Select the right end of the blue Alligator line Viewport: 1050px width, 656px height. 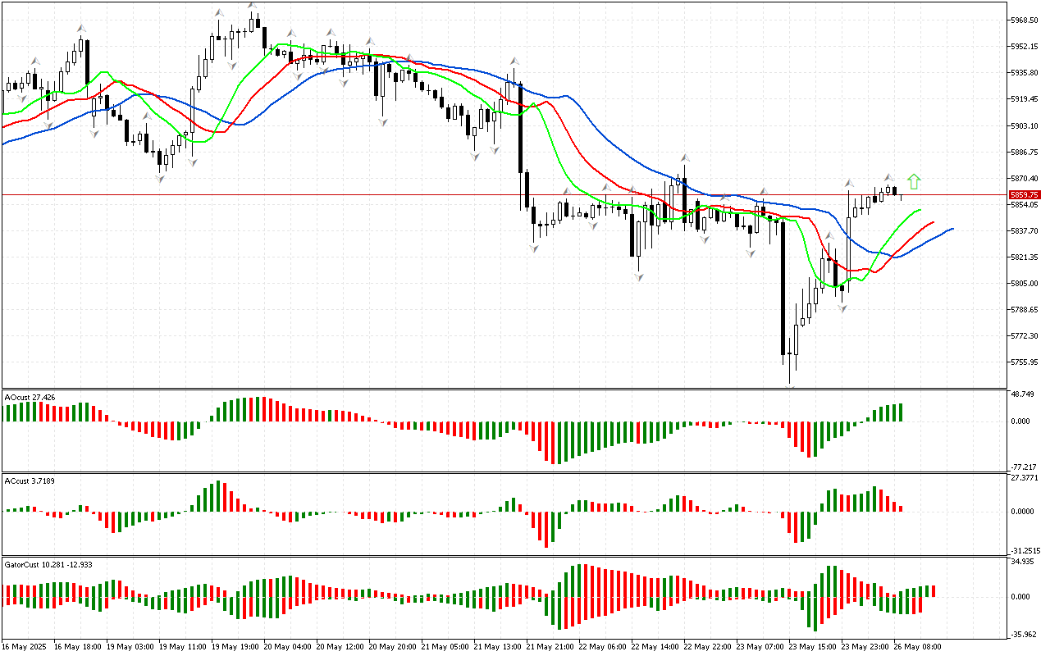pyautogui.click(x=952, y=229)
